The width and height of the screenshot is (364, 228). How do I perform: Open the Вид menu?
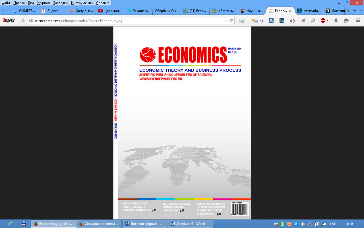click(31, 3)
